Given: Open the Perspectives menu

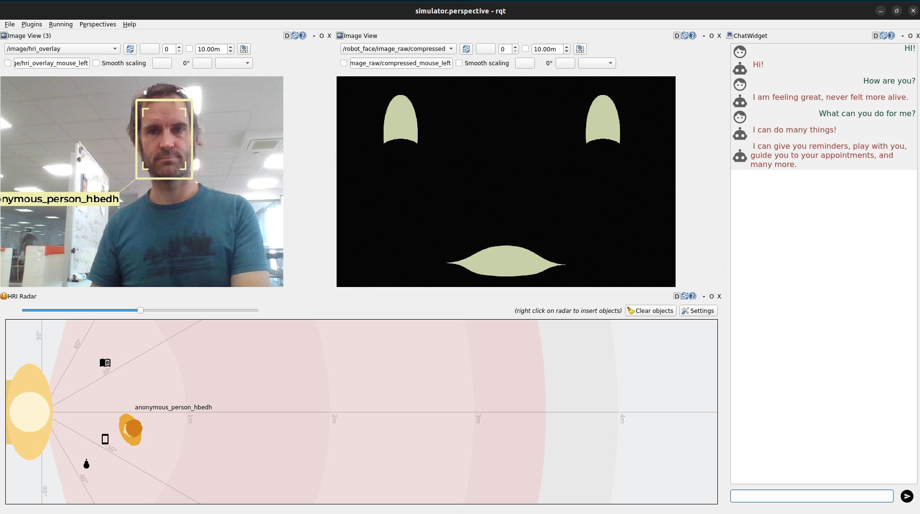Looking at the screenshot, I should click(x=97, y=24).
